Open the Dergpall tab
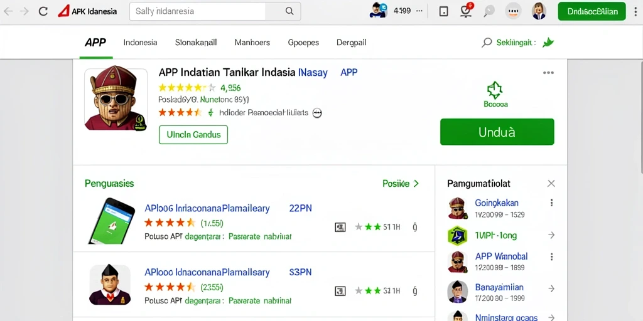643x321 pixels. [x=352, y=43]
